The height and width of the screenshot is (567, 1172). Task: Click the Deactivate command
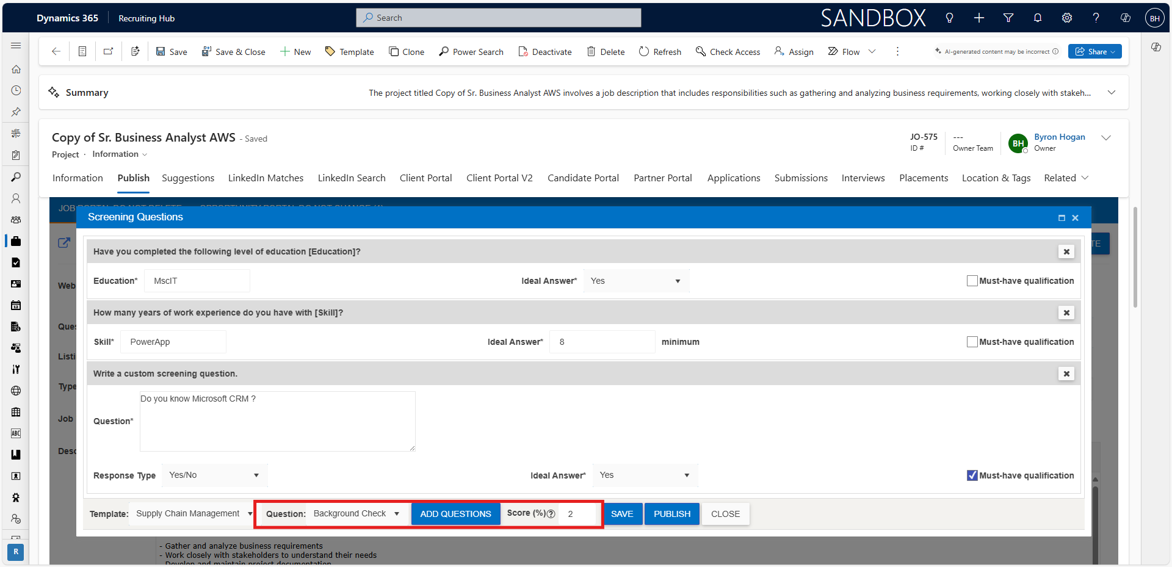(545, 51)
